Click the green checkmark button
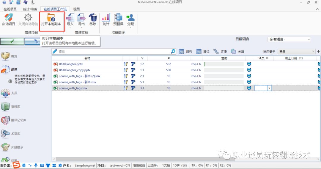Screen dimensions: 321x169 12,41
